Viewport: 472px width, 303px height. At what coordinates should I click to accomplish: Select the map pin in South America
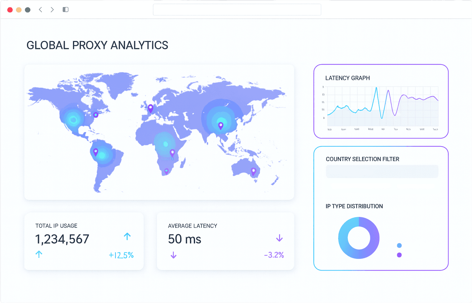pyautogui.click(x=95, y=152)
